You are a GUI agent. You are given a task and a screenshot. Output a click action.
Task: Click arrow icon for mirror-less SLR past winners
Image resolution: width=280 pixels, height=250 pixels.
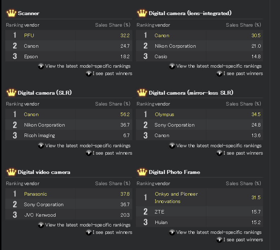tap(219, 153)
